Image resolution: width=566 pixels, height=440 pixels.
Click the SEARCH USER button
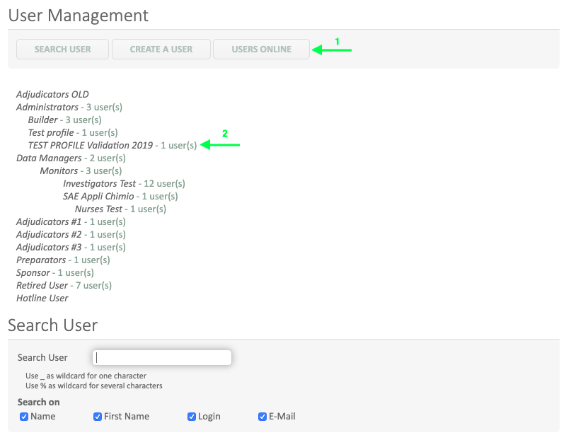click(x=63, y=50)
